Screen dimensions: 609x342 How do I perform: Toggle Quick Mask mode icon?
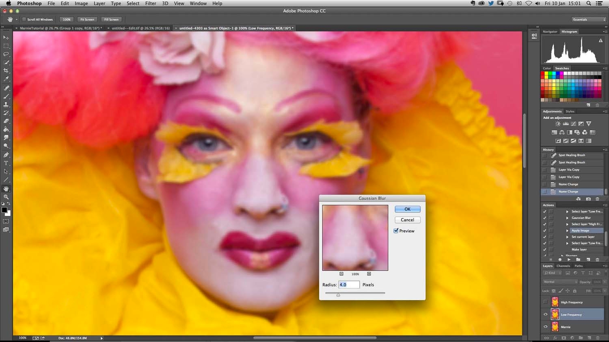6,221
